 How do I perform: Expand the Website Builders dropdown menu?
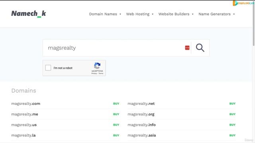click(176, 14)
